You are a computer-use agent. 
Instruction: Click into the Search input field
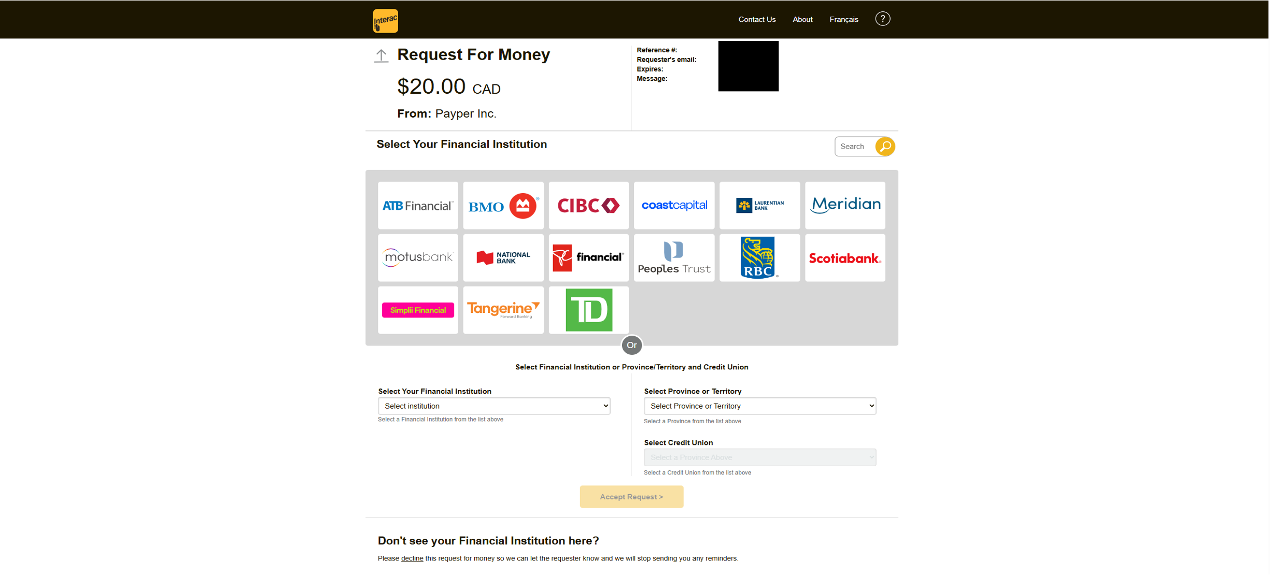[x=855, y=147]
